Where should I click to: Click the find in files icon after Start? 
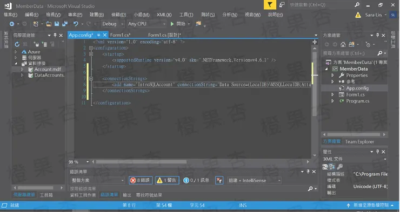click(198, 24)
